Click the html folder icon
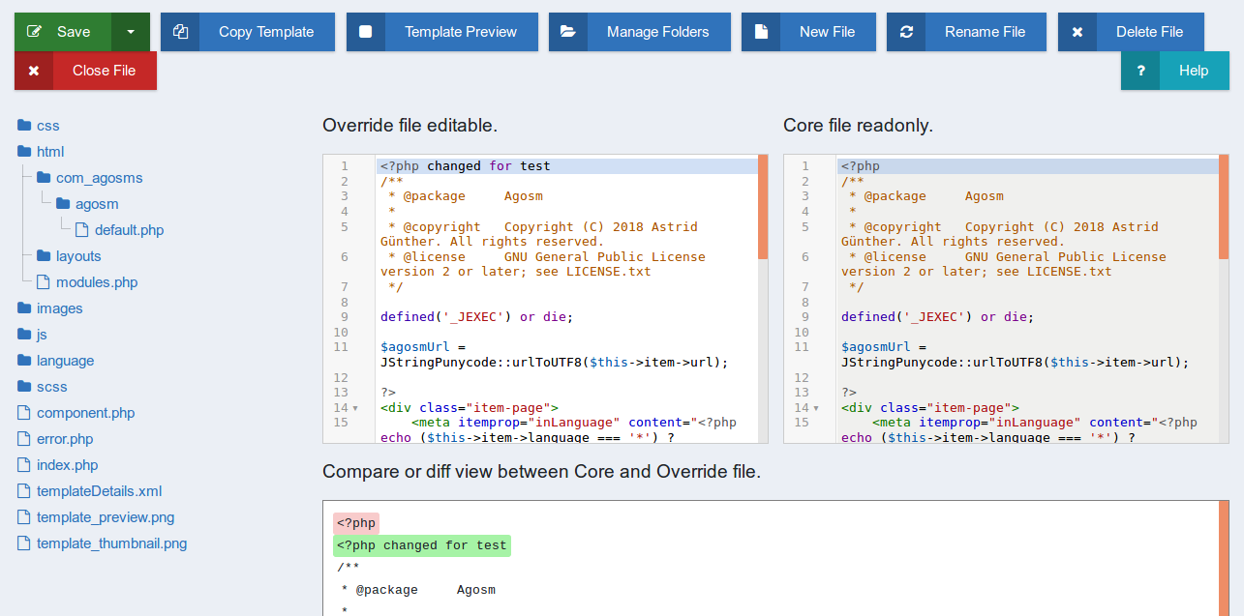 click(24, 152)
